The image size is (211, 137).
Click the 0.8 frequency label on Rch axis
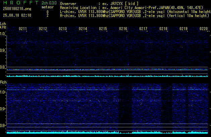(x=2, y=125)
